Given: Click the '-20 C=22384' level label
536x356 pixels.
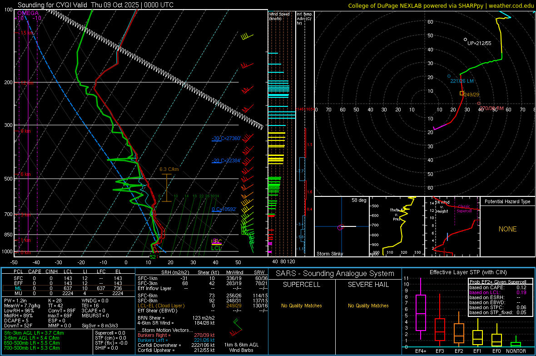Looking at the screenshot, I should click(226, 160).
